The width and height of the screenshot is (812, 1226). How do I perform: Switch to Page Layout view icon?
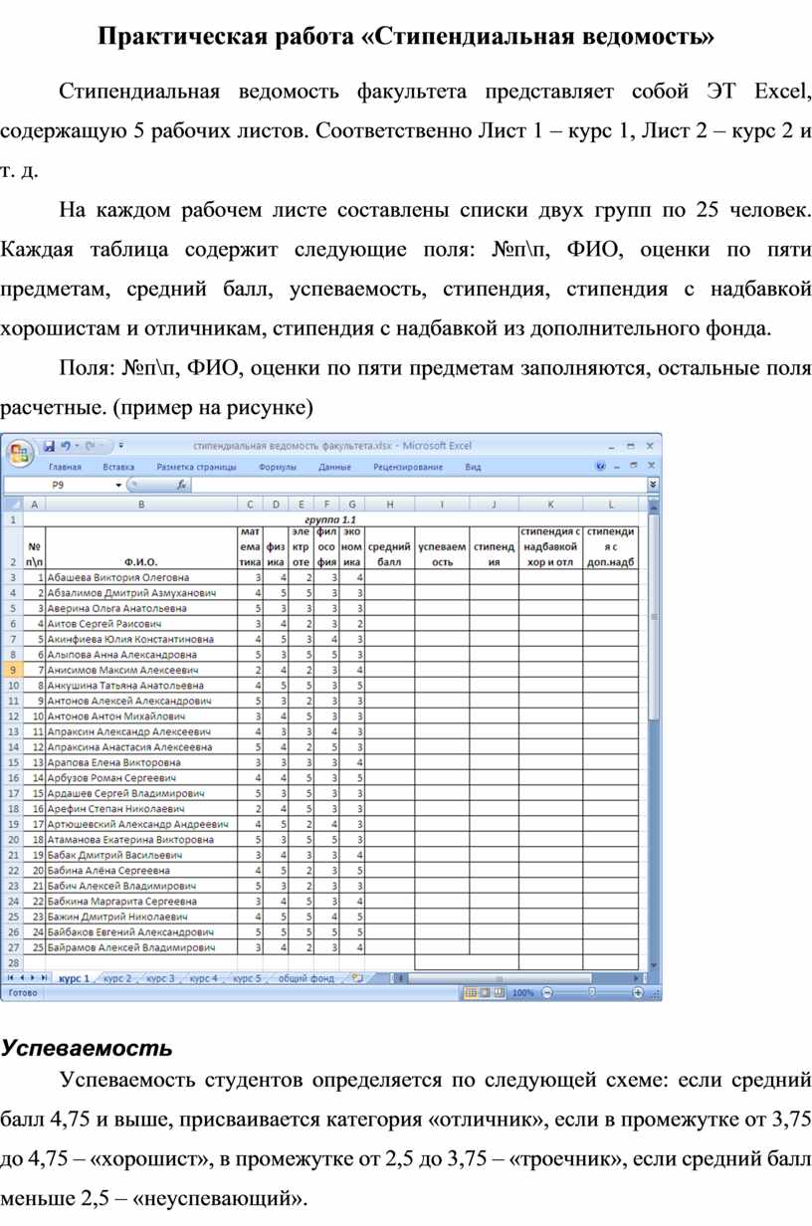(x=486, y=993)
